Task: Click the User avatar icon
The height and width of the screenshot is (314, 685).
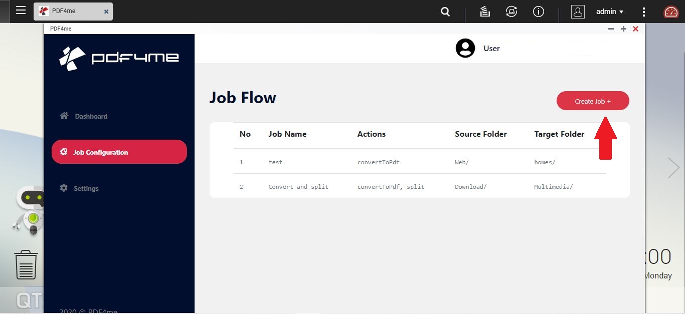Action: click(x=465, y=48)
